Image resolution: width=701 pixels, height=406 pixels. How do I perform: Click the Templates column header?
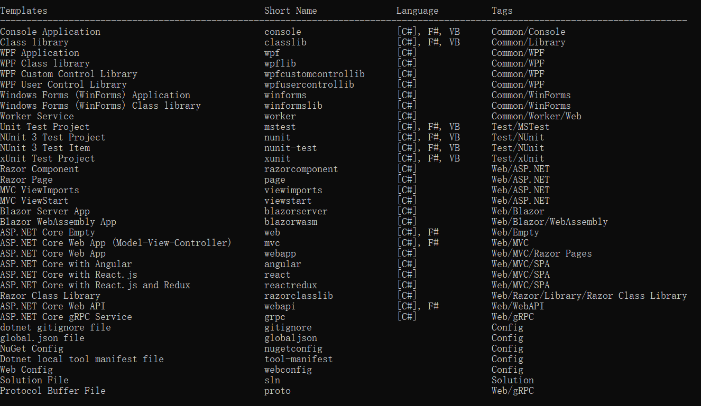24,11
